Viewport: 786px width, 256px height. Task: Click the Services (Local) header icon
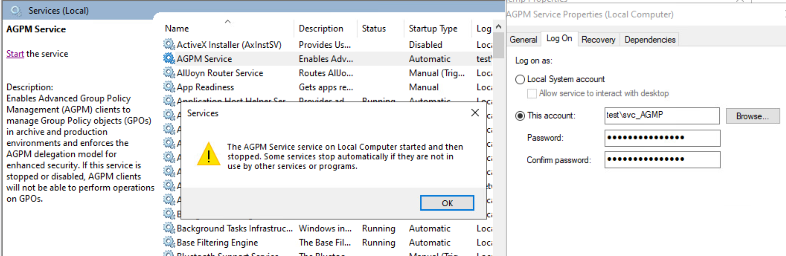point(16,10)
